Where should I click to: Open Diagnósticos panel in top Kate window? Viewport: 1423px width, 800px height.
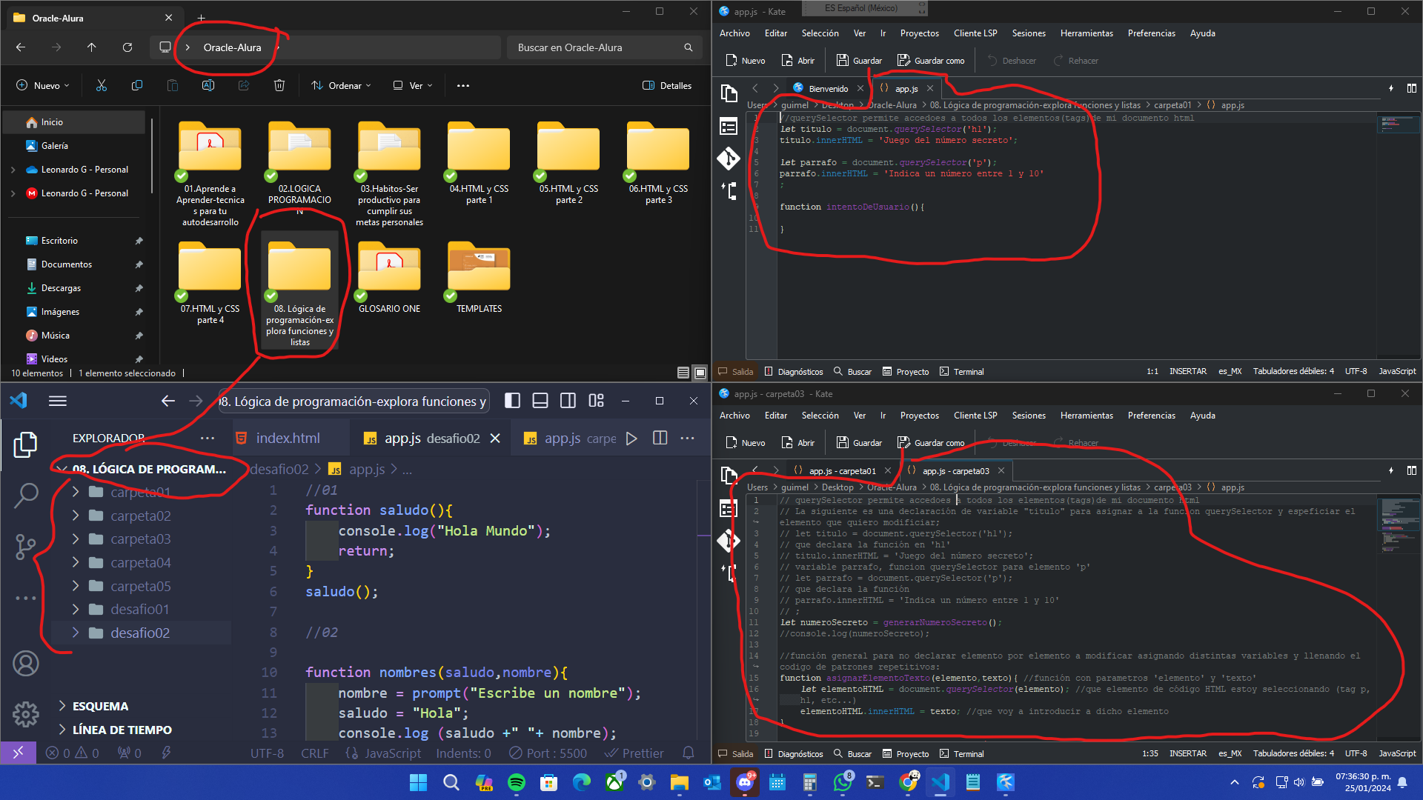793,372
